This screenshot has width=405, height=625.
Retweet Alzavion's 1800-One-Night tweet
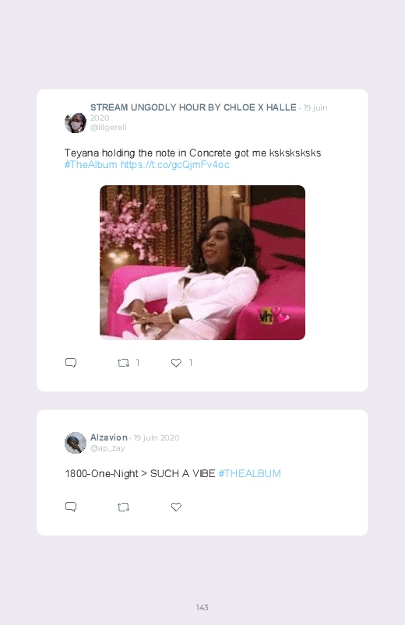(123, 507)
